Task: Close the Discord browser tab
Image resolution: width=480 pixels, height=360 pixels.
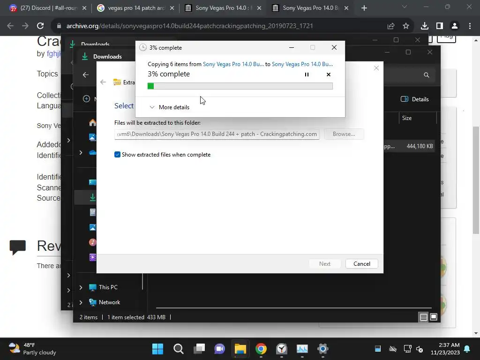Action: pyautogui.click(x=84, y=8)
